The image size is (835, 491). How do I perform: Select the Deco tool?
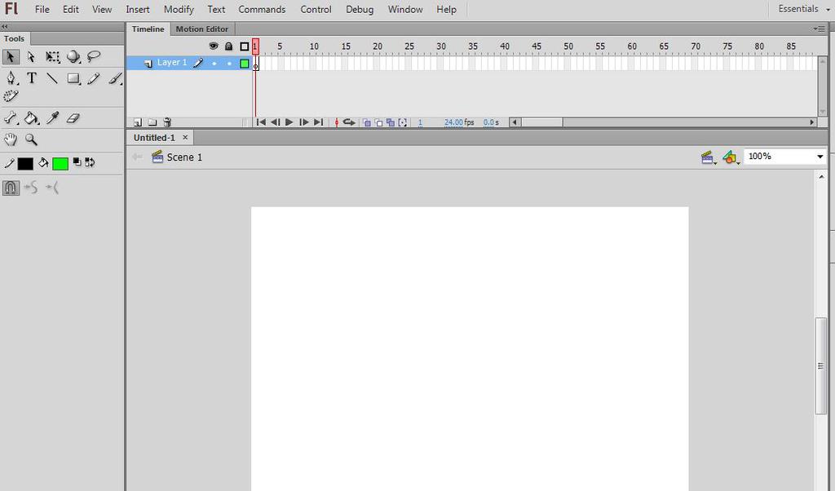click(x=11, y=96)
